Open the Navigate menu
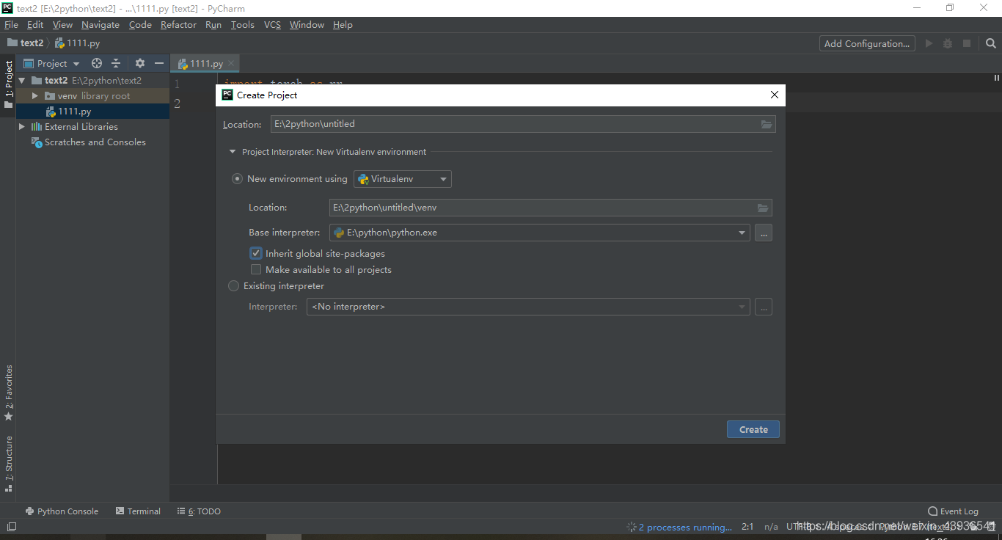The image size is (1002, 540). tap(100, 25)
